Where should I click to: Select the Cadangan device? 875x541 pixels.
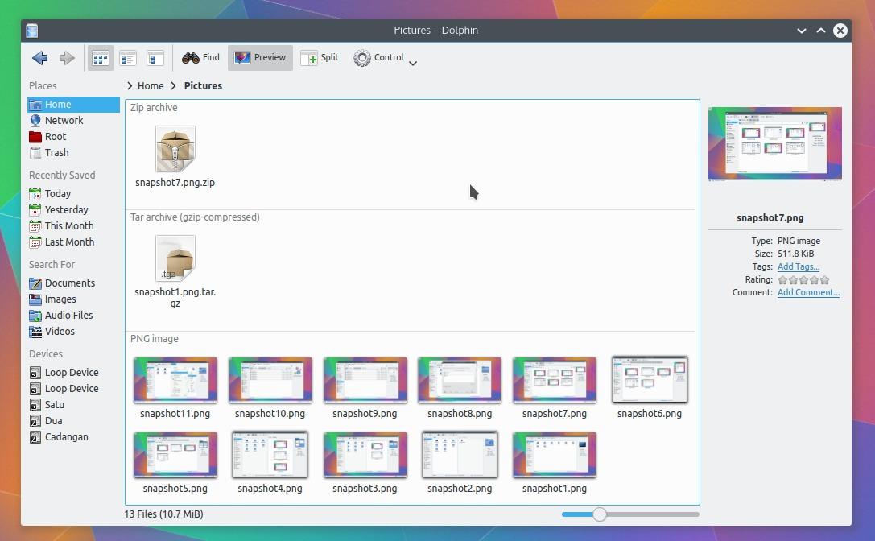(x=68, y=436)
